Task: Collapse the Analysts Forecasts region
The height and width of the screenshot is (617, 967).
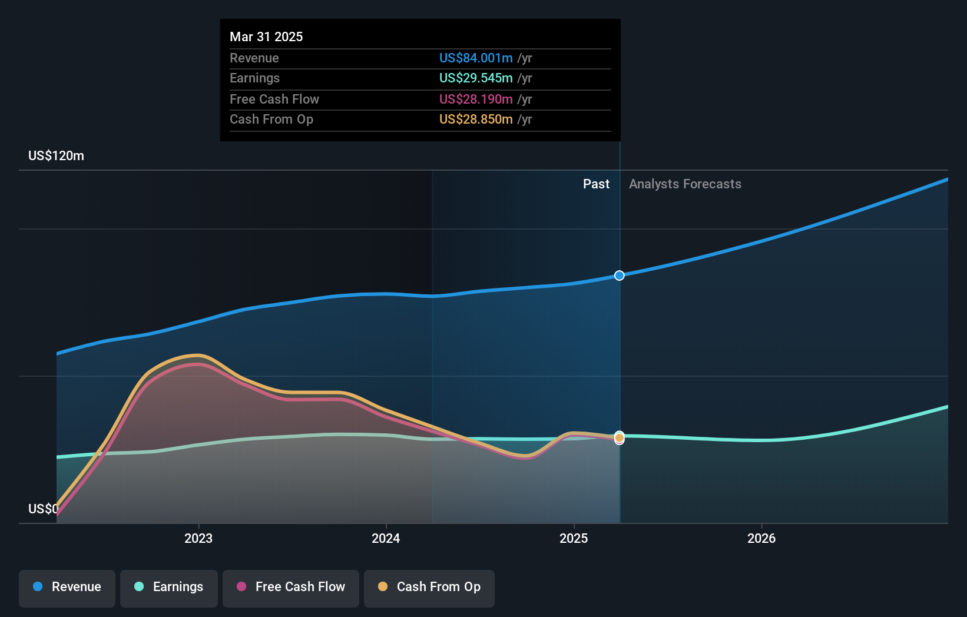Action: [x=684, y=184]
